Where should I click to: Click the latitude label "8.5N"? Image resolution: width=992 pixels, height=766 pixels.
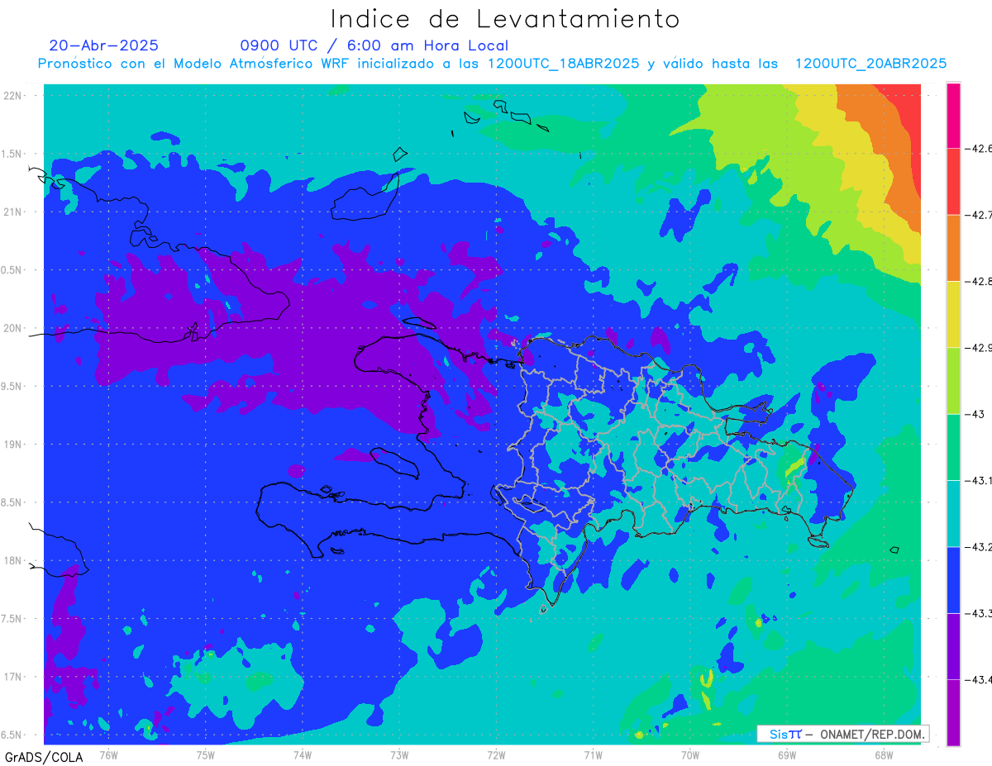[12, 502]
